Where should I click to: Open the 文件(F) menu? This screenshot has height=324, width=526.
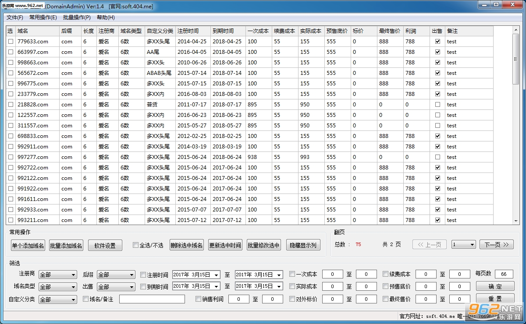pyautogui.click(x=15, y=18)
